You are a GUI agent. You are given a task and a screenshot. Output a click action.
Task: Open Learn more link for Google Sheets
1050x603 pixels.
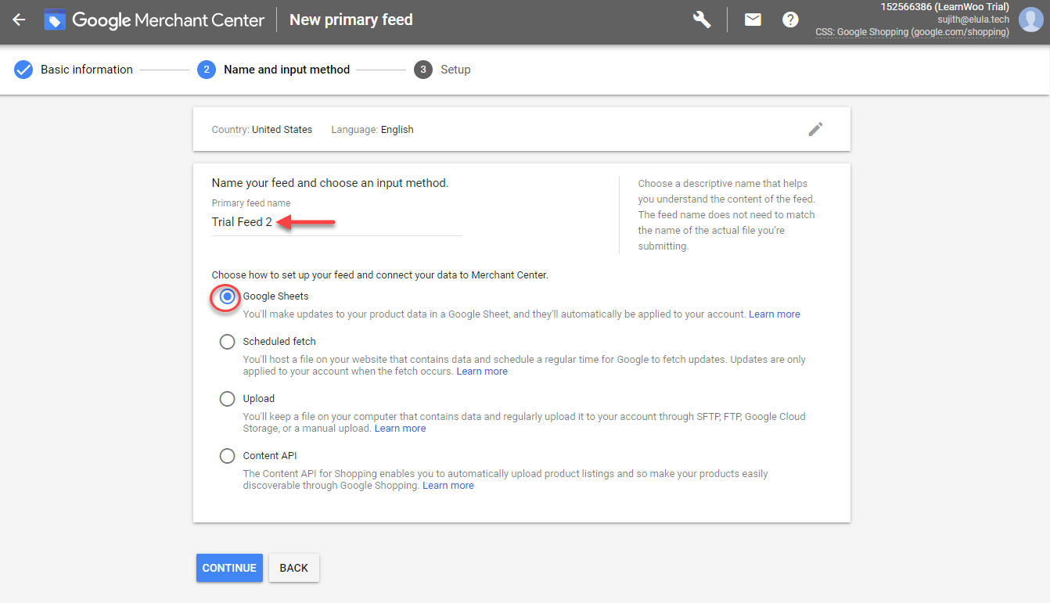point(774,314)
